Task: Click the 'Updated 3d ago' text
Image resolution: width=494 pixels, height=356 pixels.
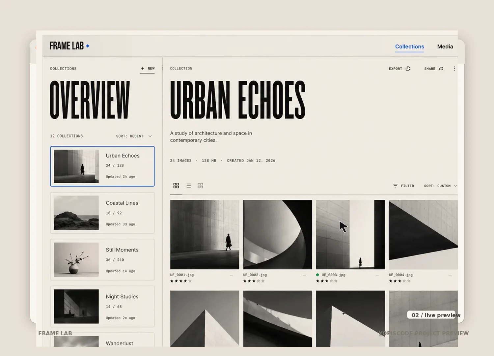Action: pyautogui.click(x=121, y=224)
